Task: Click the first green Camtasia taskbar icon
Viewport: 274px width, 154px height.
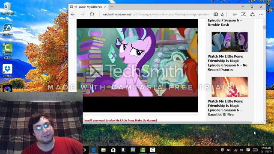Action: [143, 150]
